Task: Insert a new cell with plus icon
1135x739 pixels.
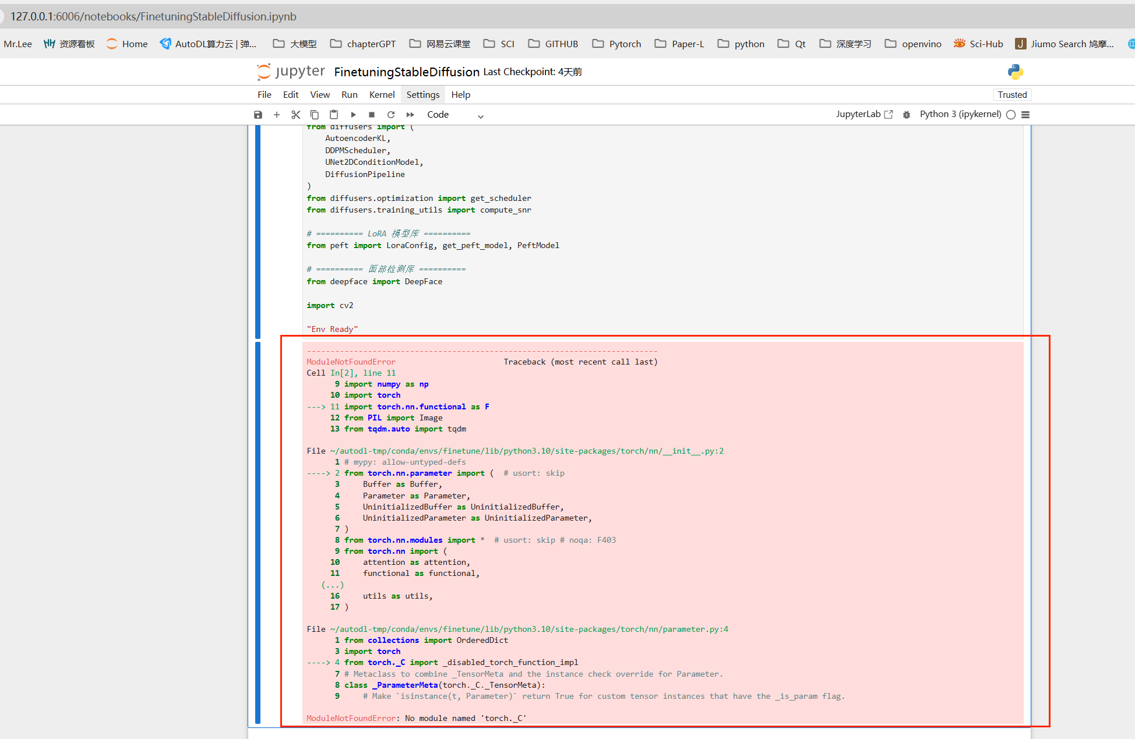Action: pyautogui.click(x=277, y=115)
